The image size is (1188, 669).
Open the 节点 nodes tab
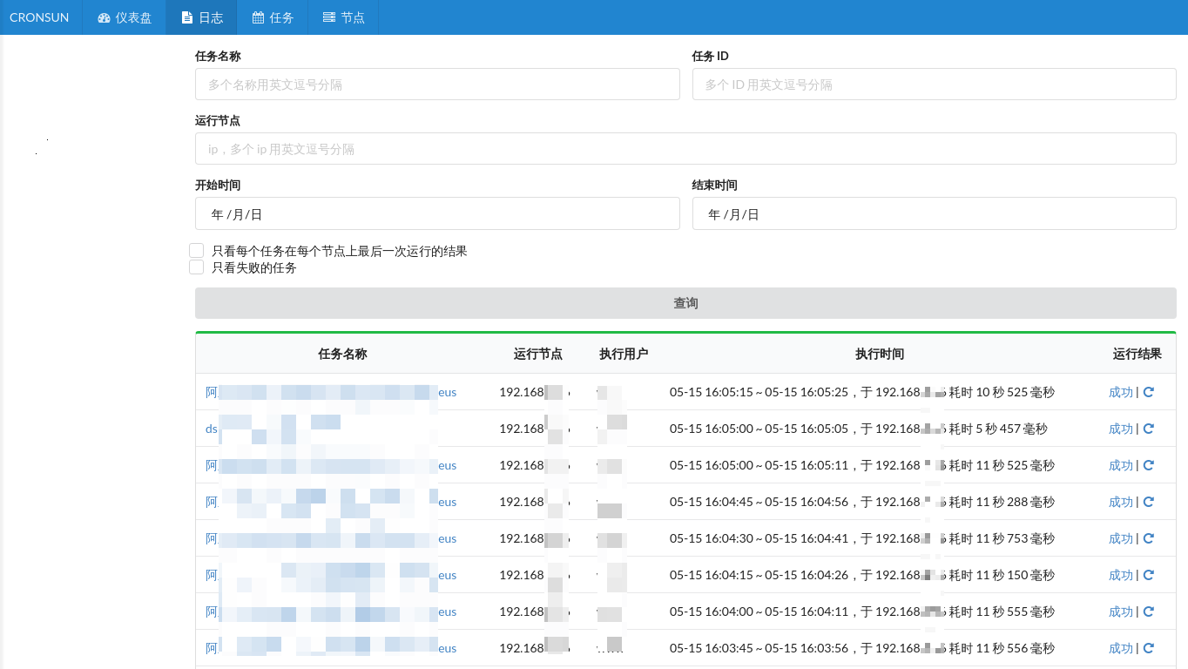coord(343,17)
